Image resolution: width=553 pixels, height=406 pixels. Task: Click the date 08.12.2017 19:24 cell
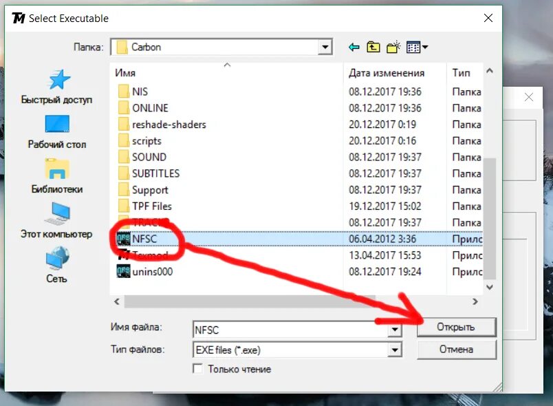(384, 271)
